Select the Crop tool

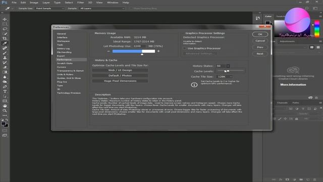5,38
